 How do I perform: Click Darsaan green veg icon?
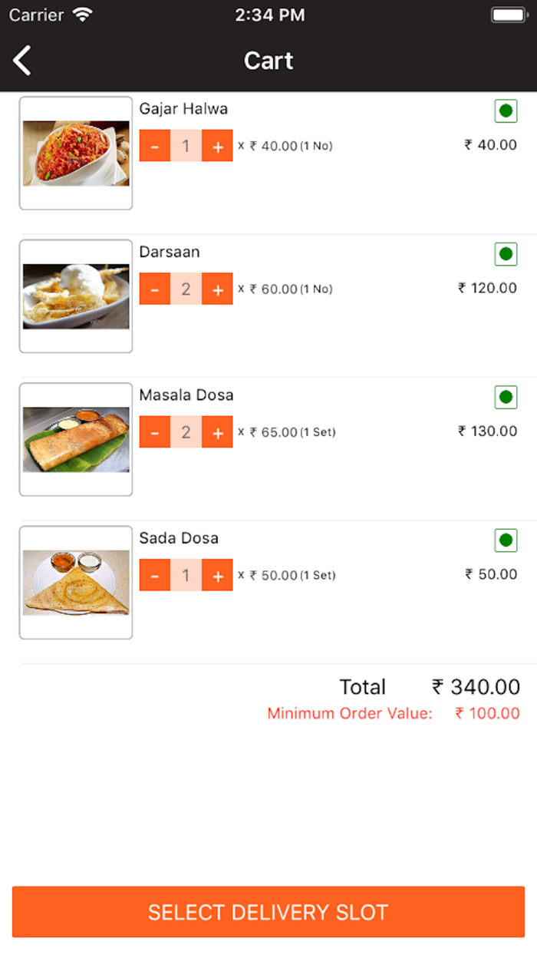pos(506,254)
